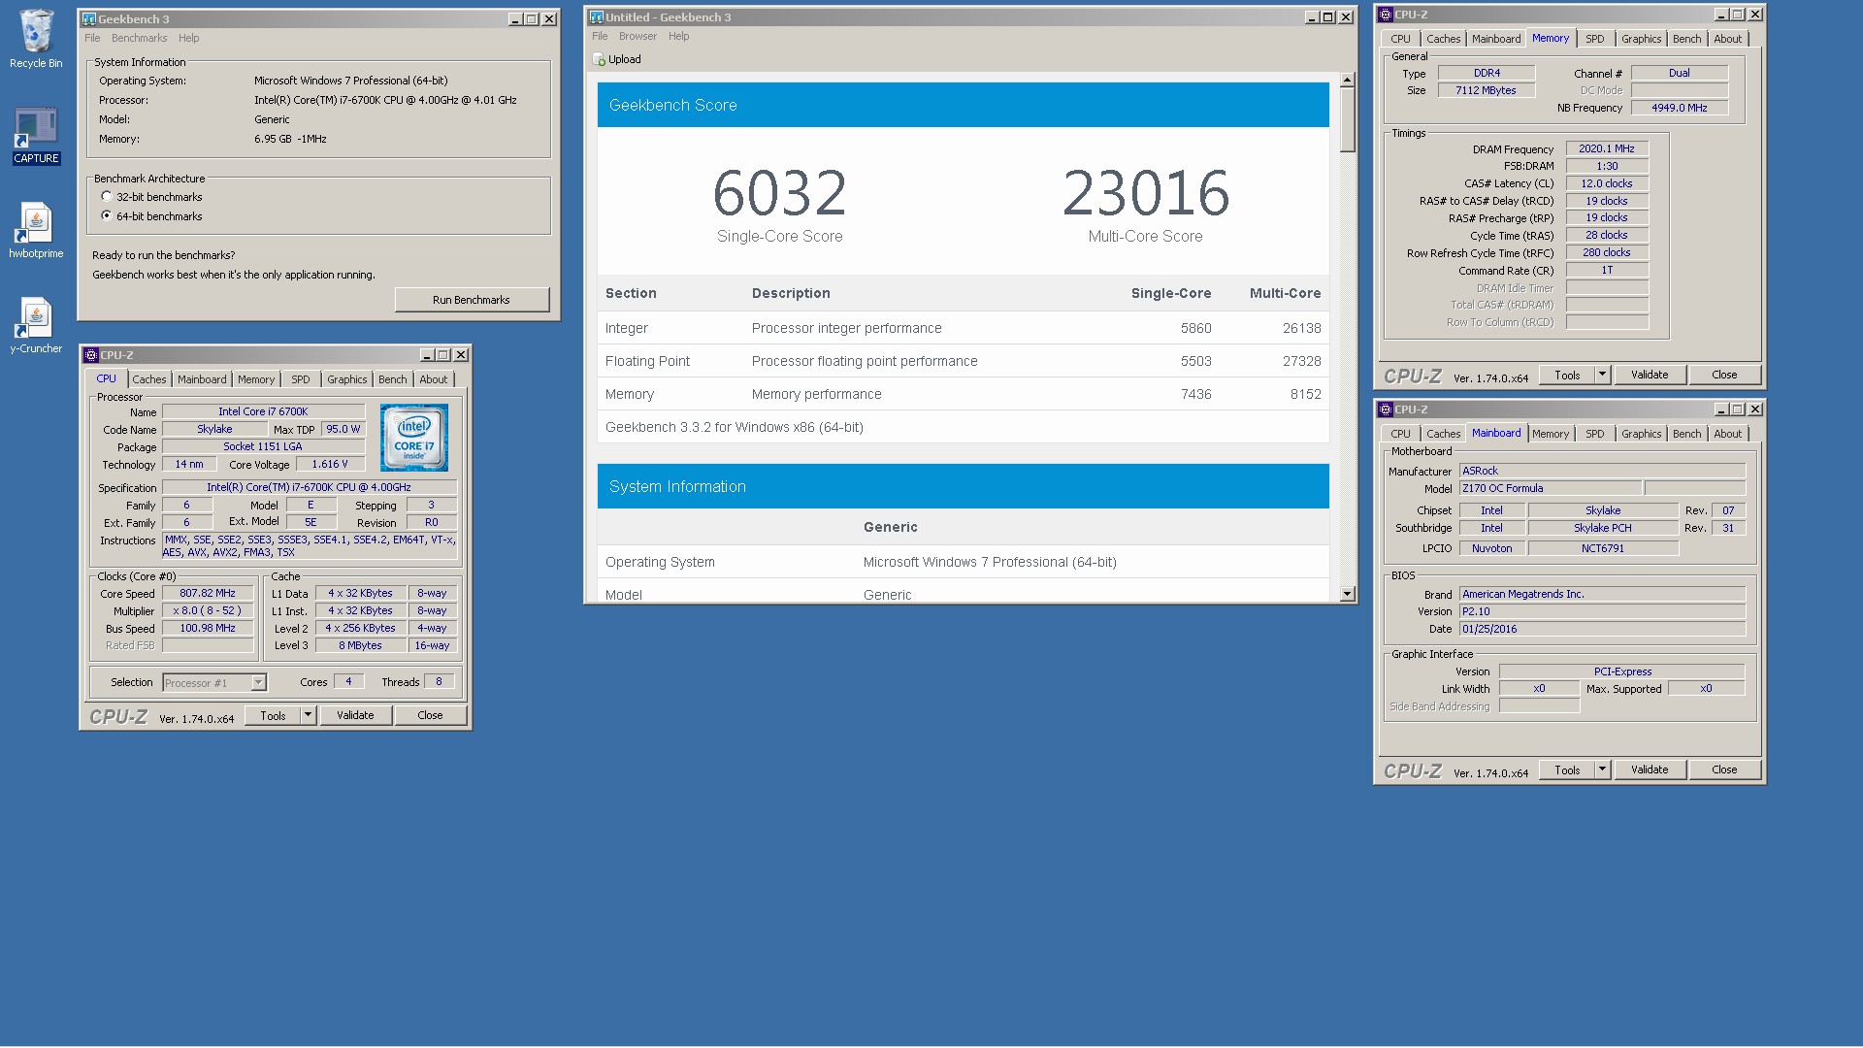Click the Memory performance row
The width and height of the screenshot is (1863, 1048).
click(x=963, y=394)
